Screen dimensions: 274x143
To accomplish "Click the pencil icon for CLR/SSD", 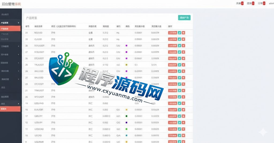I will (x=180, y=39).
